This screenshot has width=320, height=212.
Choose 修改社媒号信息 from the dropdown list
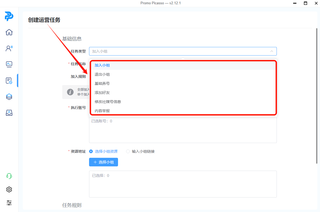pos(108,102)
